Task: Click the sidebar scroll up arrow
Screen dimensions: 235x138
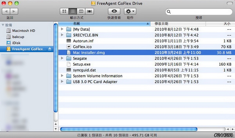Action: [55, 124]
